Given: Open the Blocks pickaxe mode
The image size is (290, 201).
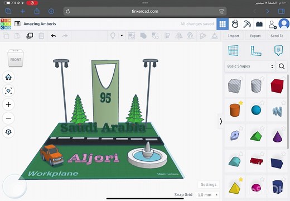Looking at the screenshot, I should coord(247,24).
